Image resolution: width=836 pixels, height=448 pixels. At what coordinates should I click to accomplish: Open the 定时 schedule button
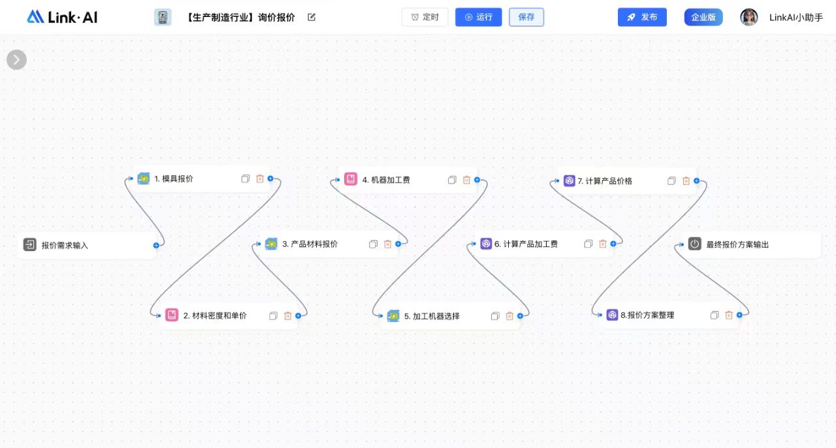coord(425,17)
